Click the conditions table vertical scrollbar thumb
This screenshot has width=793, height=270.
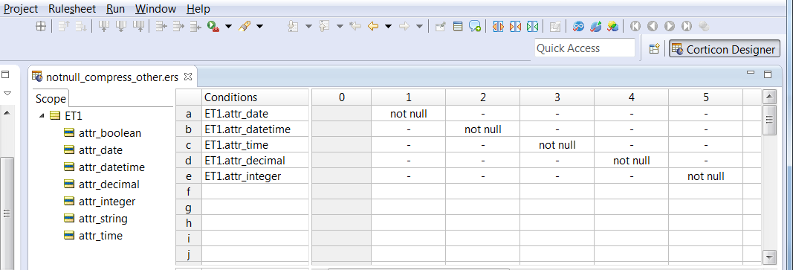(x=768, y=120)
